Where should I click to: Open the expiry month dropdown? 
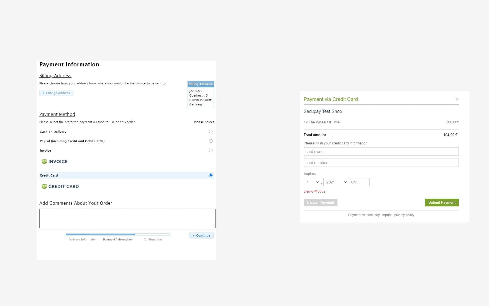pos(312,182)
